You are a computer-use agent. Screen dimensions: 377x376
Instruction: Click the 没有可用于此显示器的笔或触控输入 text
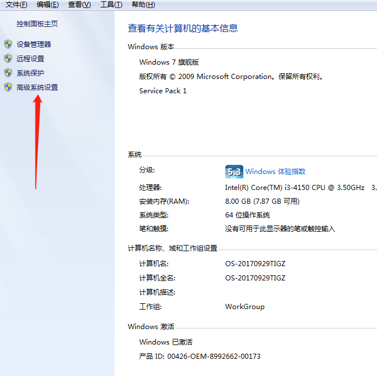pyautogui.click(x=280, y=229)
